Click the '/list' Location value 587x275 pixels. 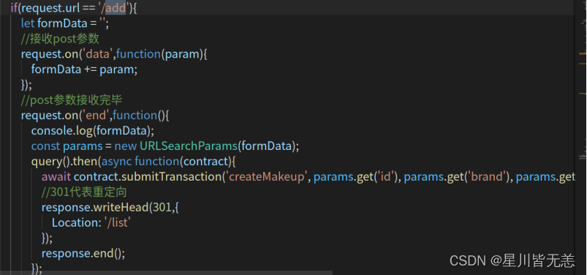click(117, 223)
